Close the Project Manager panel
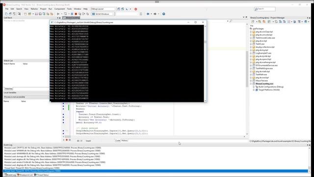This screenshot has height=177, width=314. [x=310, y=18]
